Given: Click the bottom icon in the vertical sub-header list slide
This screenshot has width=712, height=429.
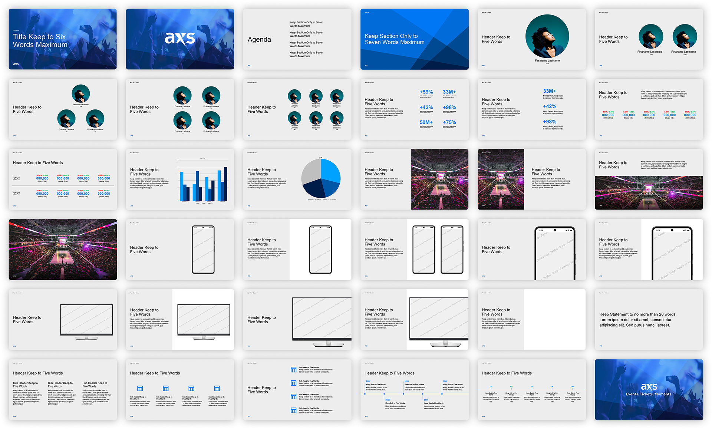Looking at the screenshot, I should [x=293, y=410].
